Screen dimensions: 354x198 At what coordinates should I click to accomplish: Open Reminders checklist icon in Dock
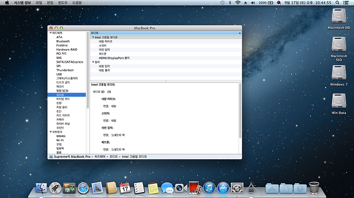[x=139, y=188]
